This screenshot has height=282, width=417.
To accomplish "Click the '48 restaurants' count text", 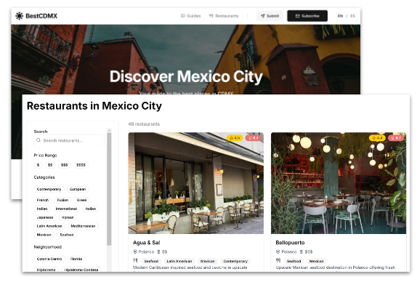I will tap(144, 124).
